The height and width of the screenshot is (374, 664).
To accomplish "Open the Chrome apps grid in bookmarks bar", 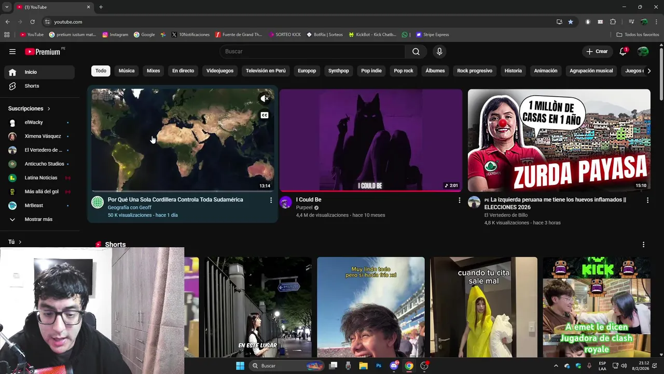I will coord(7,35).
